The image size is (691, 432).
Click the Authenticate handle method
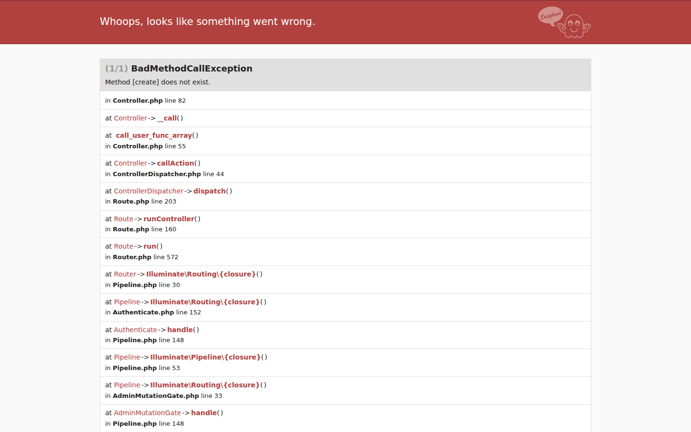coord(180,330)
